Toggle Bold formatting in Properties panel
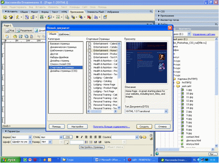Image resolution: width=219 pixels, height=163 pixels. pyautogui.click(x=77, y=137)
